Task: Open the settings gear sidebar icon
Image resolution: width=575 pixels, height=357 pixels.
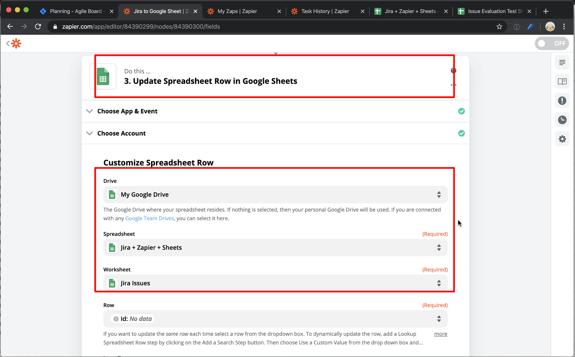Action: [562, 139]
